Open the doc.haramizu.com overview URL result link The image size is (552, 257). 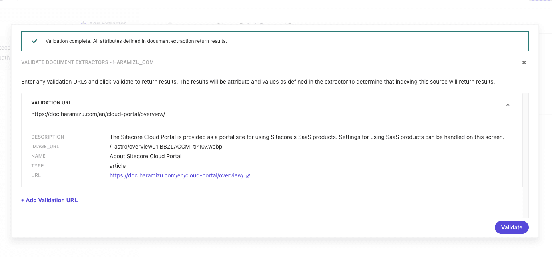point(176,175)
